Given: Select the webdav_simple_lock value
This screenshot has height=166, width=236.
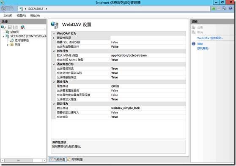Looking at the screenshot, I should click(x=125, y=108).
